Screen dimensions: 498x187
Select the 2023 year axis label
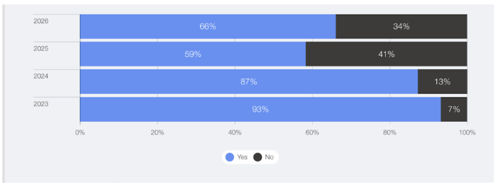click(41, 104)
